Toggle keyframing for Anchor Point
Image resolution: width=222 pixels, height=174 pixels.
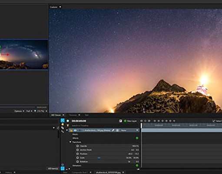pos(78,150)
